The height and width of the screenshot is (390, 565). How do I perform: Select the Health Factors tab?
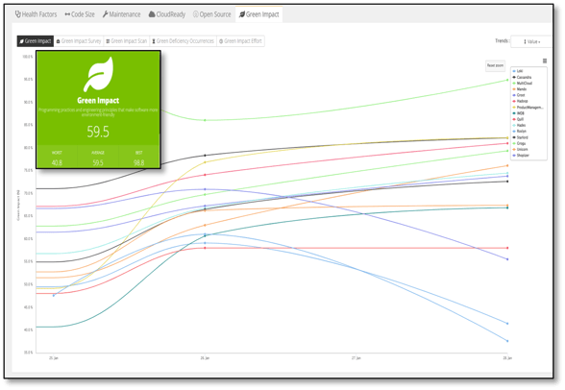click(x=36, y=14)
